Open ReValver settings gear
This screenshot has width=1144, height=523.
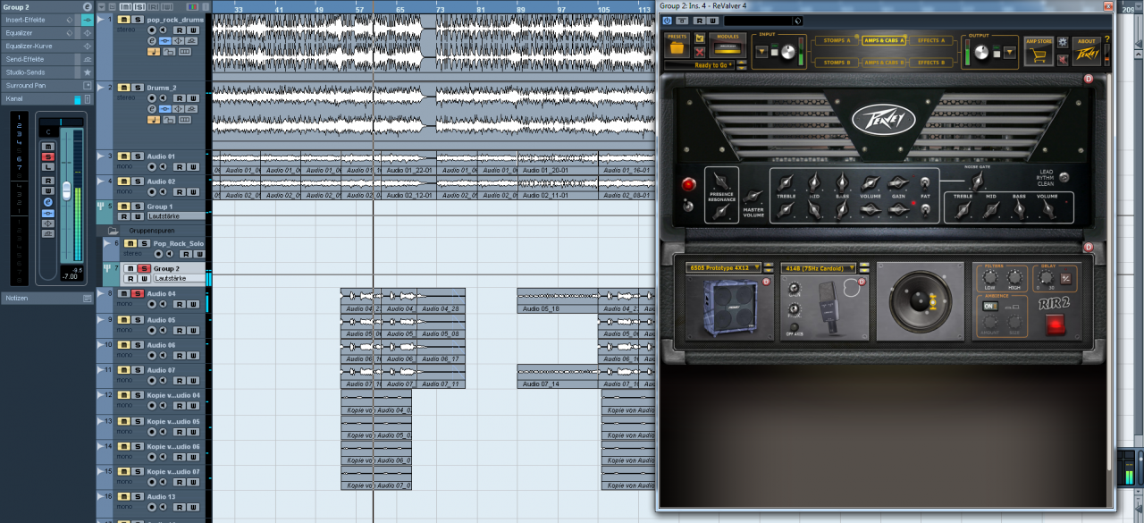click(x=1063, y=42)
